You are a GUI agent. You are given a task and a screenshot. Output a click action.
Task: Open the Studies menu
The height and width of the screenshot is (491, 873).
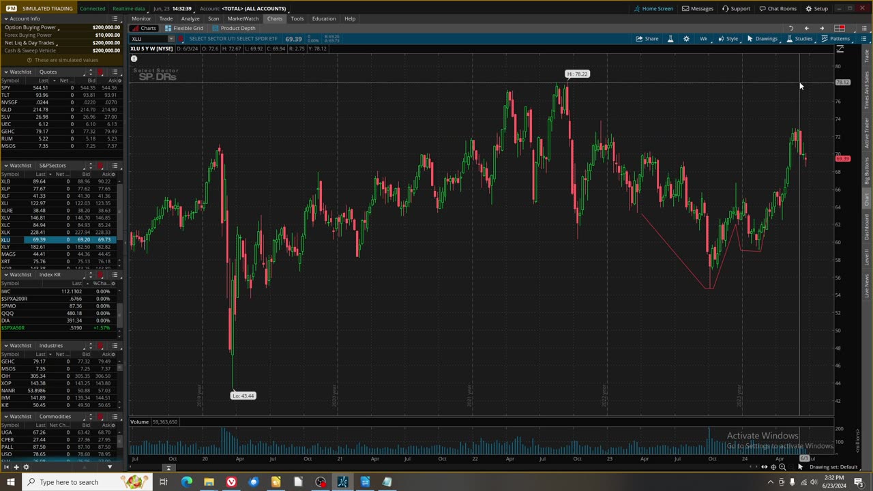[799, 39]
